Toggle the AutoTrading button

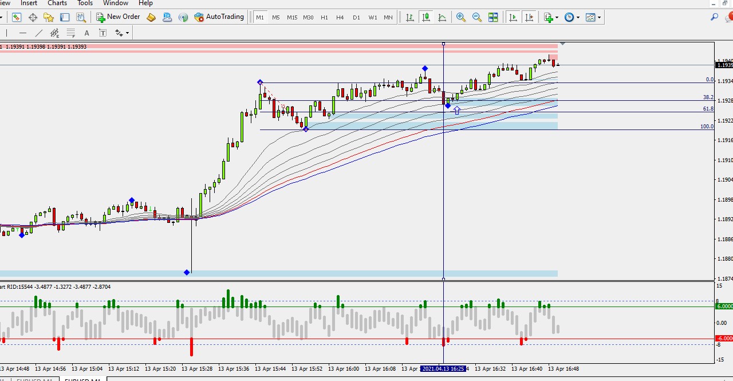pyautogui.click(x=219, y=17)
